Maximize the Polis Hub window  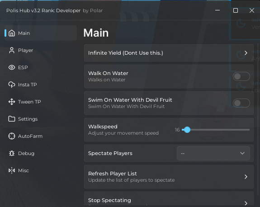[236, 10]
